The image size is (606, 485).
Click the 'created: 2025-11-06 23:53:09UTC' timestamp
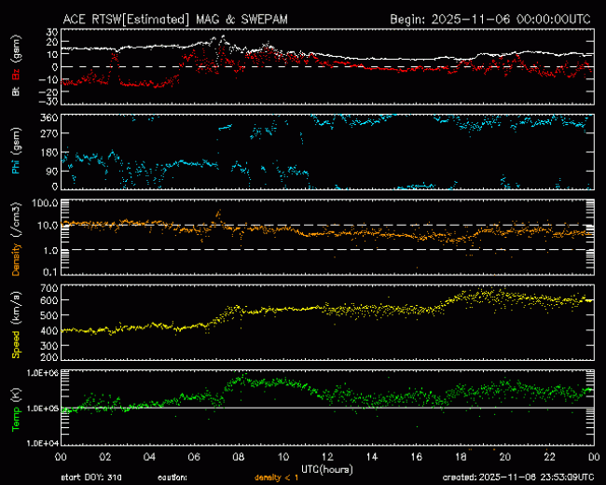[x=518, y=478]
